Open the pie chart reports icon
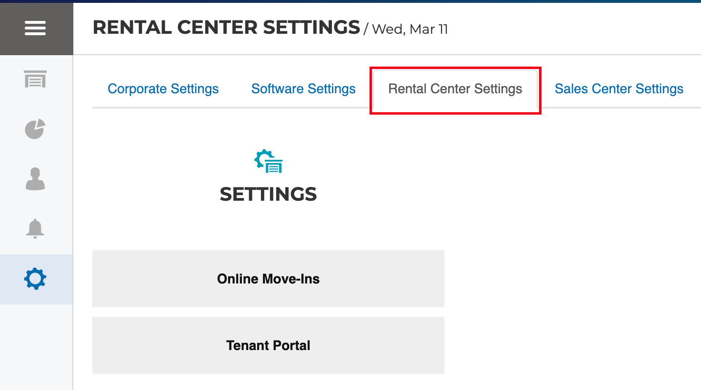701x390 pixels. [35, 129]
